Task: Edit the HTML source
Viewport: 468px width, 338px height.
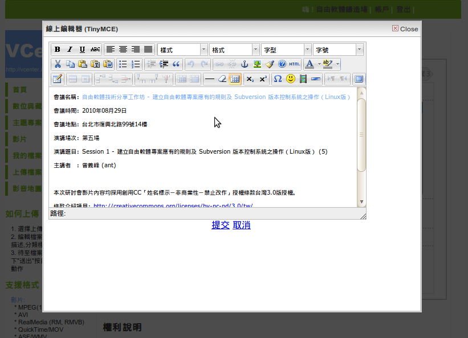Action: tap(295, 64)
